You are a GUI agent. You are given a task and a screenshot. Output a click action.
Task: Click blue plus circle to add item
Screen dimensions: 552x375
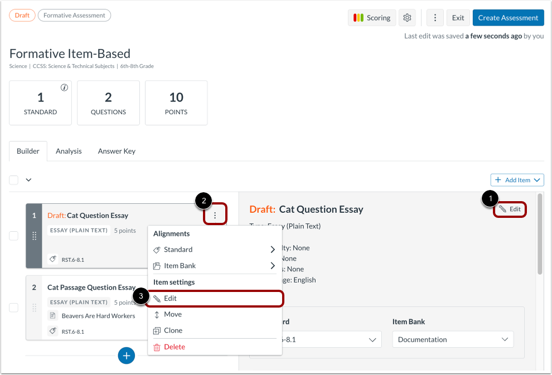click(x=127, y=355)
